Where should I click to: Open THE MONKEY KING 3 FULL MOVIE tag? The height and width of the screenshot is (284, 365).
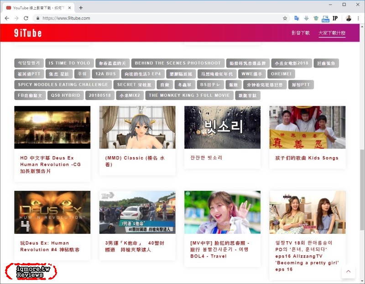pos(189,95)
